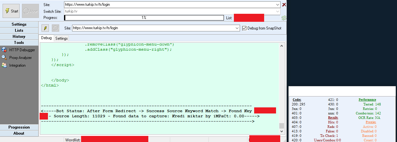Click the debugger lightning start icon
The height and width of the screenshot is (142, 397).
(45, 28)
